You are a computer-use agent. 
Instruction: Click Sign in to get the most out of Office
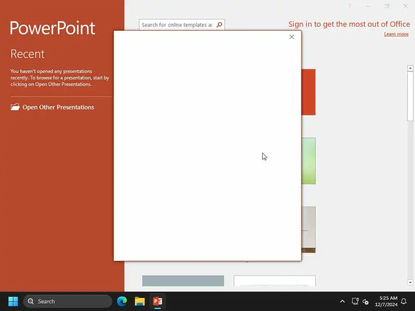click(x=349, y=24)
